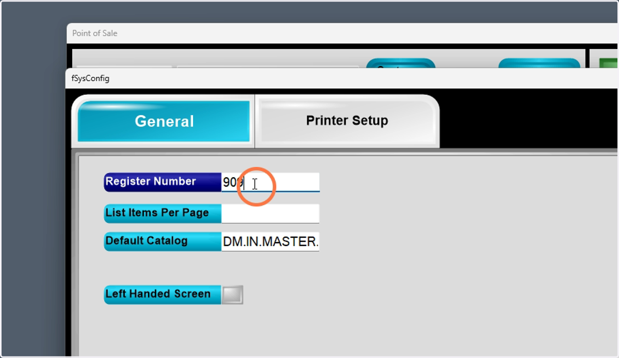This screenshot has height=358, width=619.
Task: Click the List Items Per Page label
Action: pyautogui.click(x=163, y=214)
